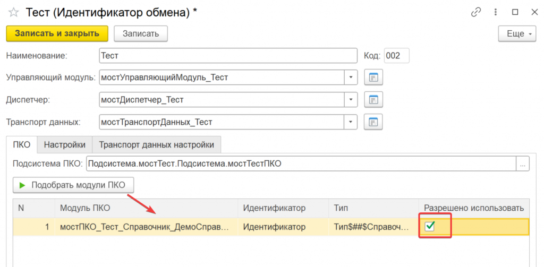The height and width of the screenshot is (267, 544).
Task: Switch to Настройки tab
Action: [65, 144]
